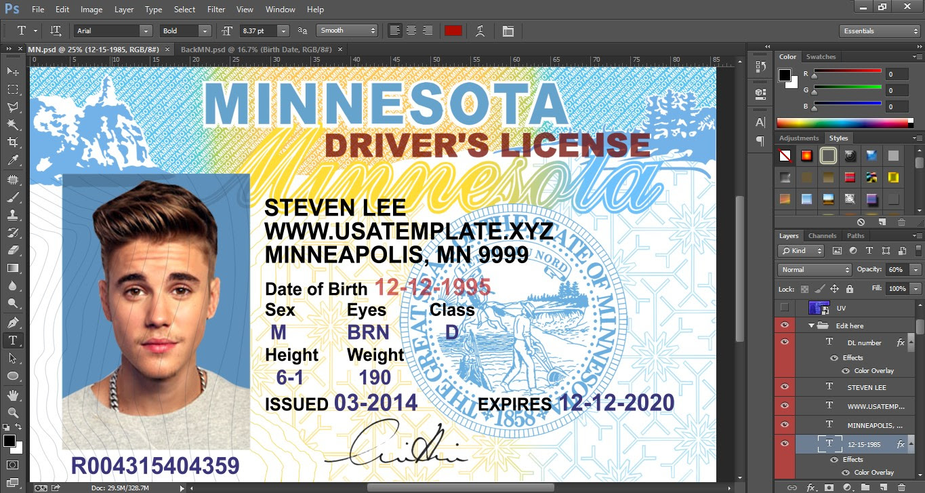Select the Ellipse shape tool
Viewport: 925px width, 493px height.
coord(12,375)
